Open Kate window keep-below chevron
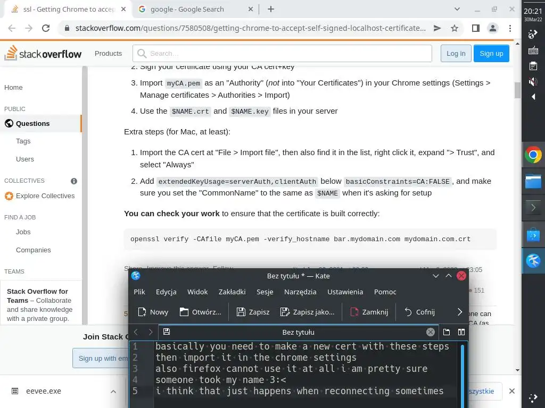Viewport: 545px width, 408px height. [435, 276]
